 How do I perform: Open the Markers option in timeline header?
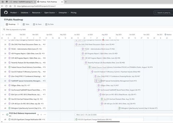tap(168, 34)
